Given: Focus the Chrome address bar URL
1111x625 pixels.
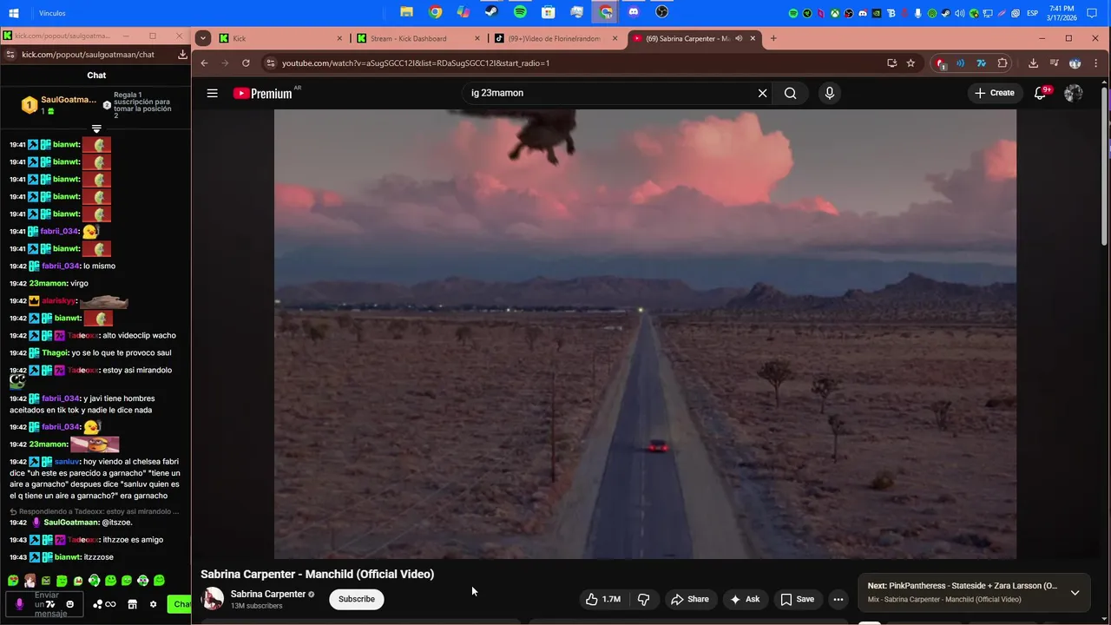Looking at the screenshot, I should [x=415, y=62].
